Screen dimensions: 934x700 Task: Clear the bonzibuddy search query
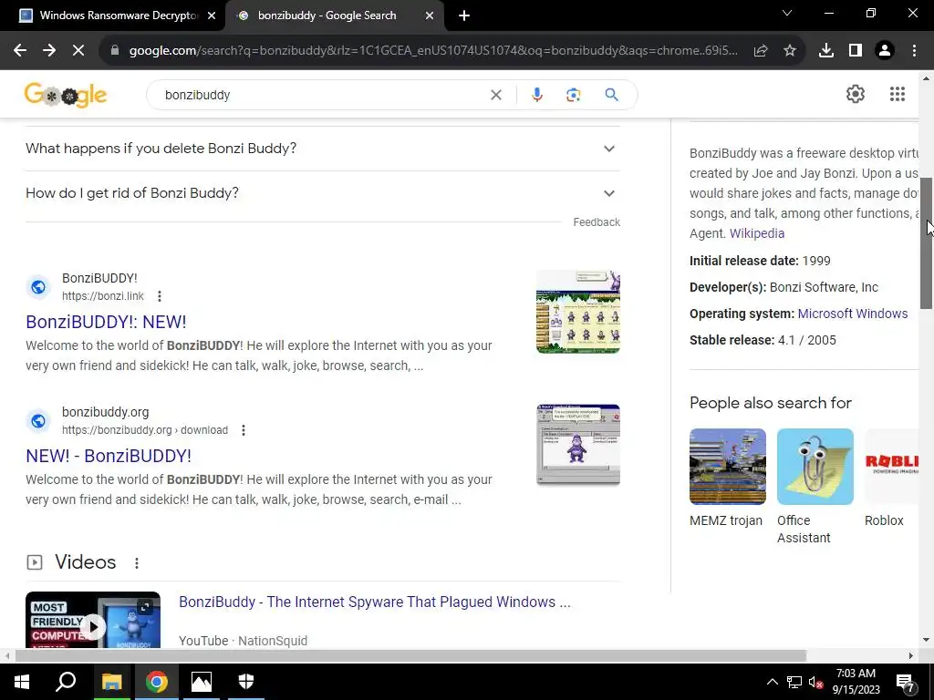[495, 95]
